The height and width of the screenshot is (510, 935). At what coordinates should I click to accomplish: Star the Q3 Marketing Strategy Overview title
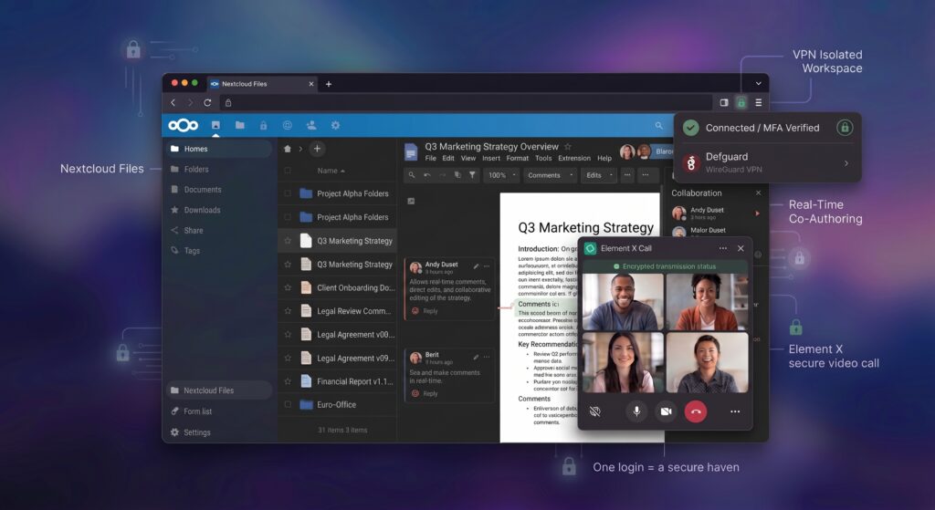[x=568, y=147]
